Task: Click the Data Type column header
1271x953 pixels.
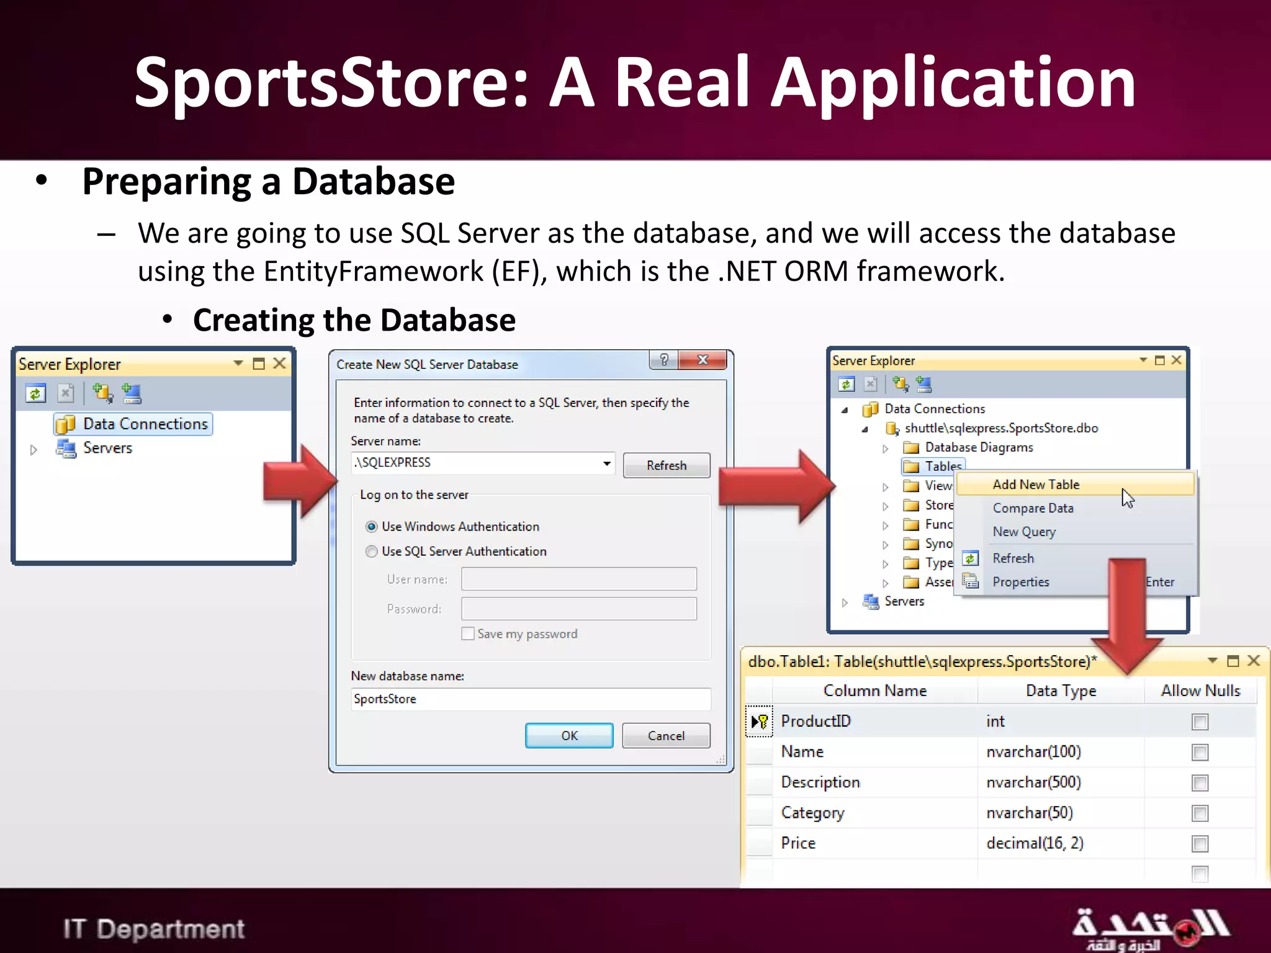Action: [1061, 691]
